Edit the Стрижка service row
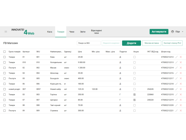The image size is (186, 140). (x=176, y=111)
